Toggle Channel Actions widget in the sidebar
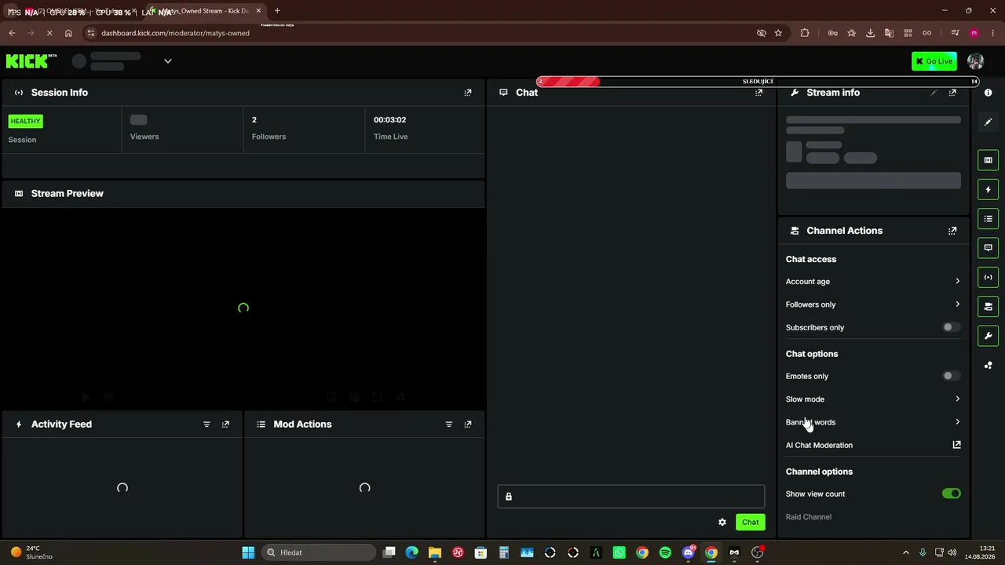This screenshot has height=565, width=1005. [x=989, y=307]
